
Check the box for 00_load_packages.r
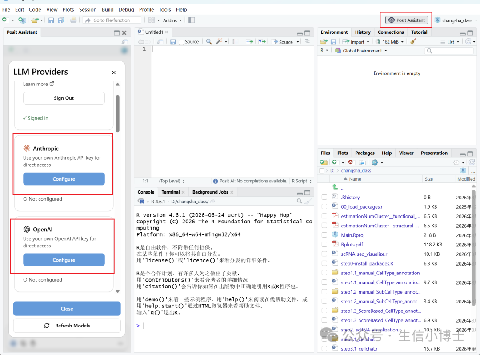tap(324, 207)
